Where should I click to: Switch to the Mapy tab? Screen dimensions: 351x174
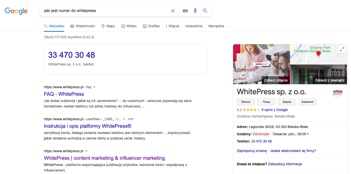coord(108,26)
